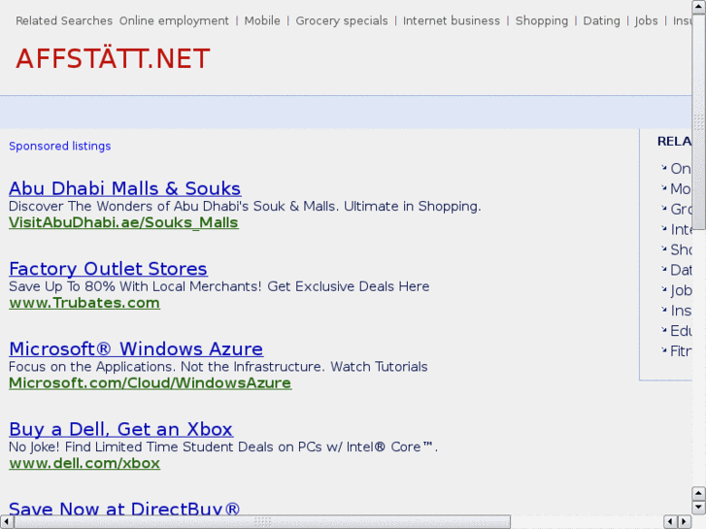Click the vertical scrollbar's down arrow
706x529 pixels.
(698, 507)
